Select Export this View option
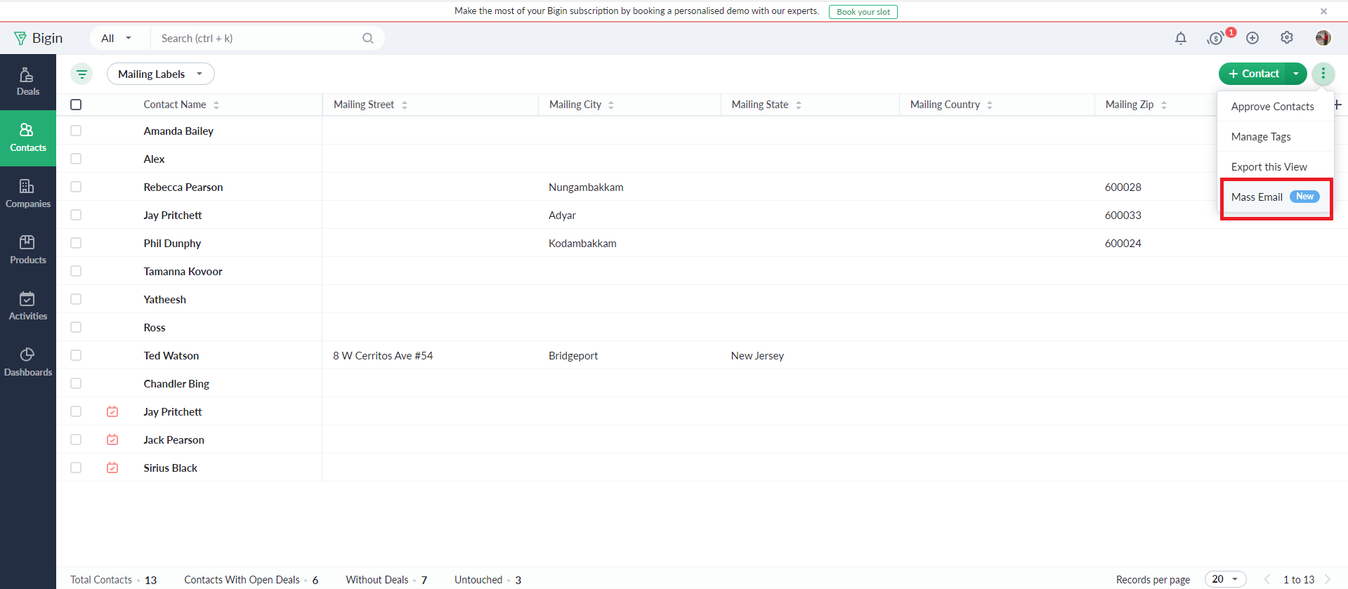The height and width of the screenshot is (589, 1348). 1269,167
